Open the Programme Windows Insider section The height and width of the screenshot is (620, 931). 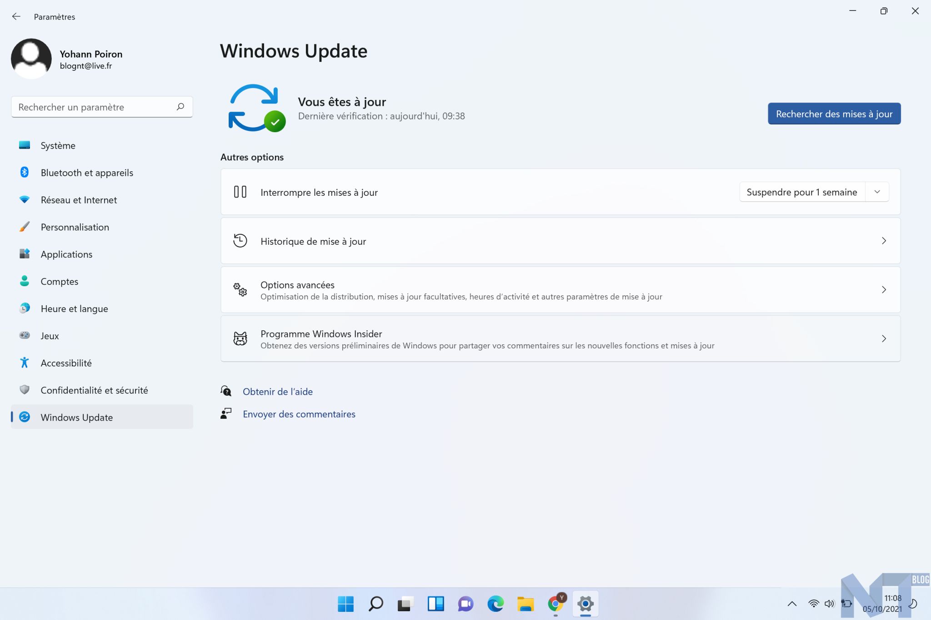click(560, 339)
